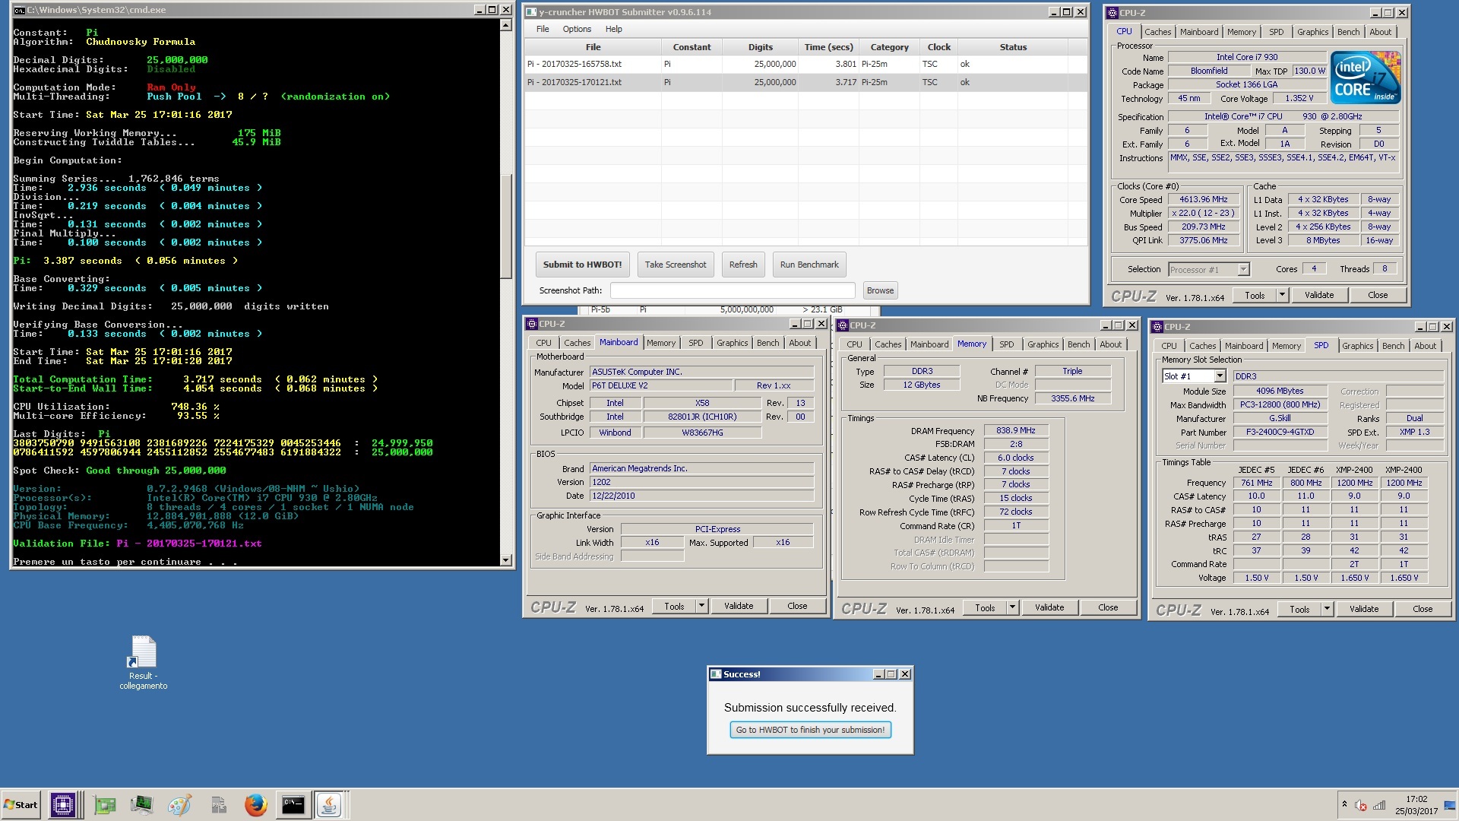The image size is (1459, 821).
Task: Click Refresh in HWBOT Submitter
Action: [x=743, y=265]
